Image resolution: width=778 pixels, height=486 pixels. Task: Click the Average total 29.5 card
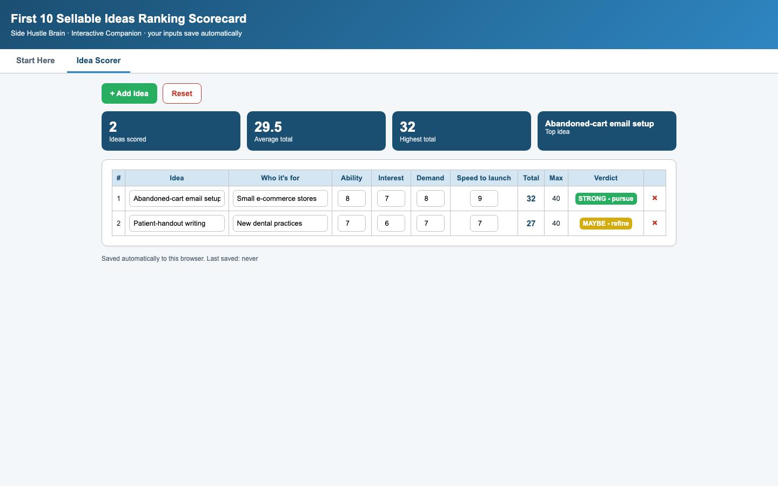point(316,131)
